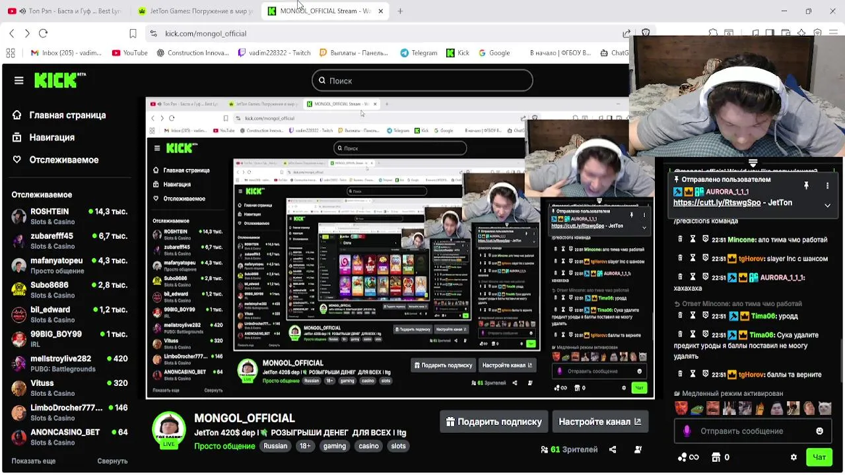845x475 pixels.
Task: Click the bookmark icon by the address bar
Action: tap(133, 33)
